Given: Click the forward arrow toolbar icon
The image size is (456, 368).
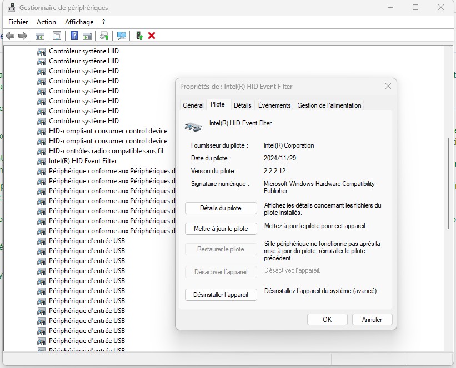Looking at the screenshot, I should coord(23,36).
